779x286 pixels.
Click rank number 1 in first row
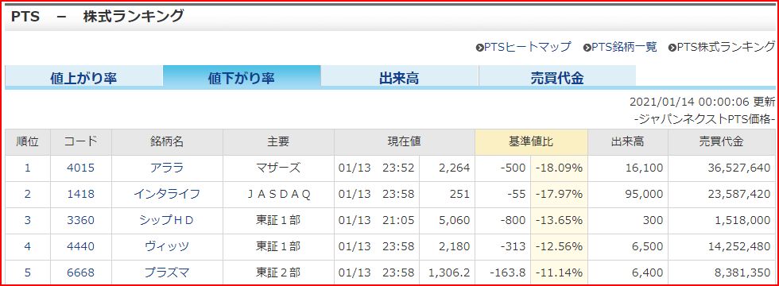(x=27, y=168)
